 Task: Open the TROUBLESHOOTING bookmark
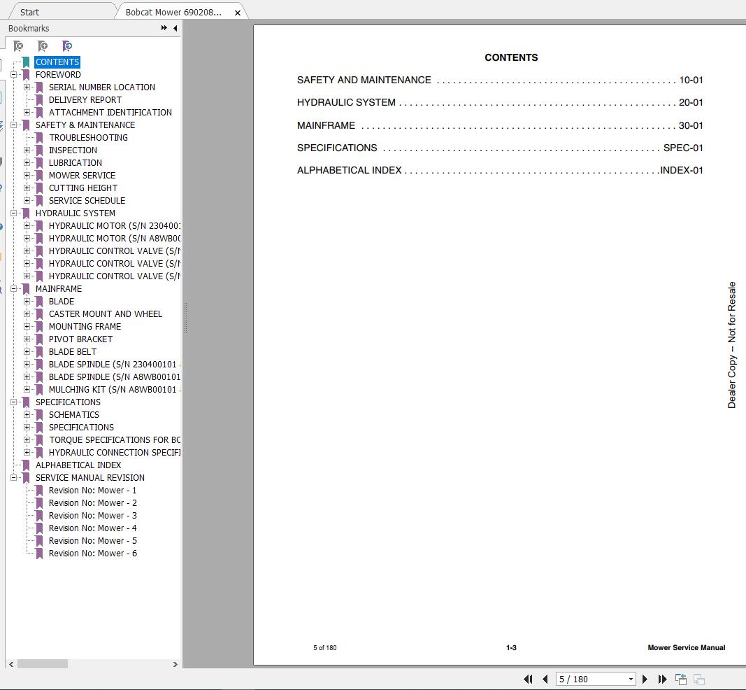point(88,138)
